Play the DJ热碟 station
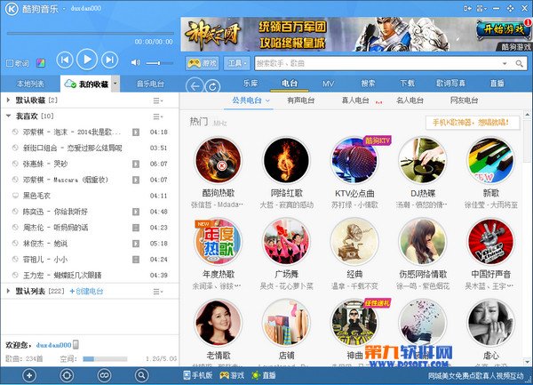The width and height of the screenshot is (533, 385). tap(423, 161)
